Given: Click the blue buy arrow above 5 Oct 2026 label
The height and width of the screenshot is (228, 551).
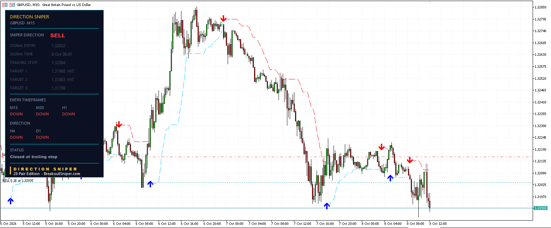Looking at the screenshot, I should pos(11,201).
